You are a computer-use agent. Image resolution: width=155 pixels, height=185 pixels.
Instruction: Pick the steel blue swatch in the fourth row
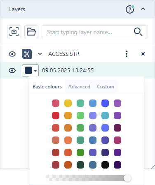click(93, 140)
